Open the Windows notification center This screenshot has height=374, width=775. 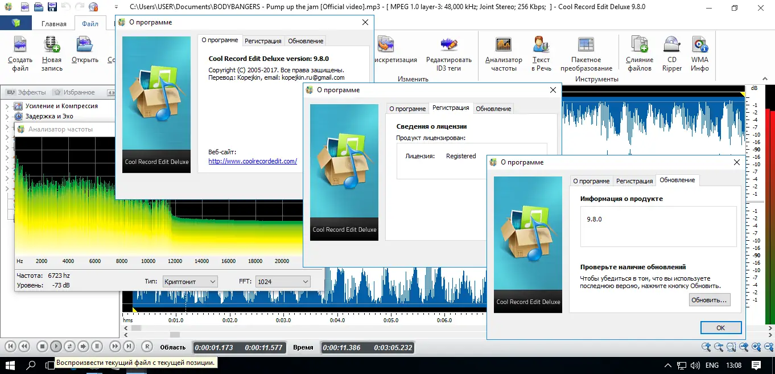[x=756, y=365]
